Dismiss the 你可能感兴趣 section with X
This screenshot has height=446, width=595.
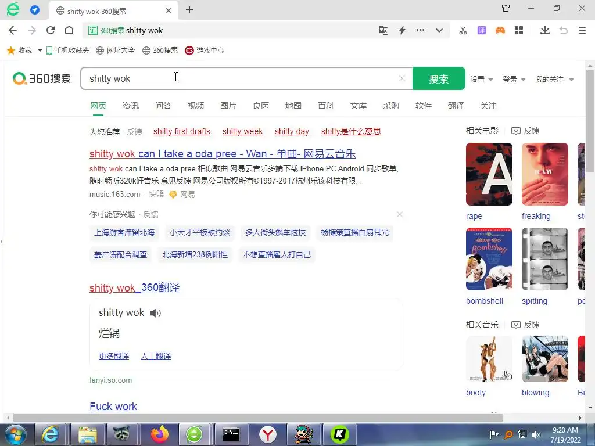click(400, 214)
